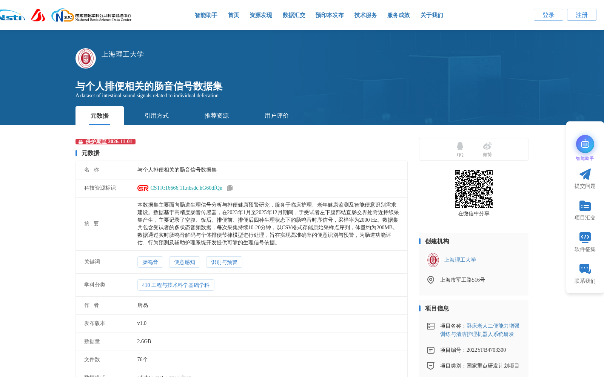
Task: Click the 项目汇交 folder icon
Action: [585, 206]
